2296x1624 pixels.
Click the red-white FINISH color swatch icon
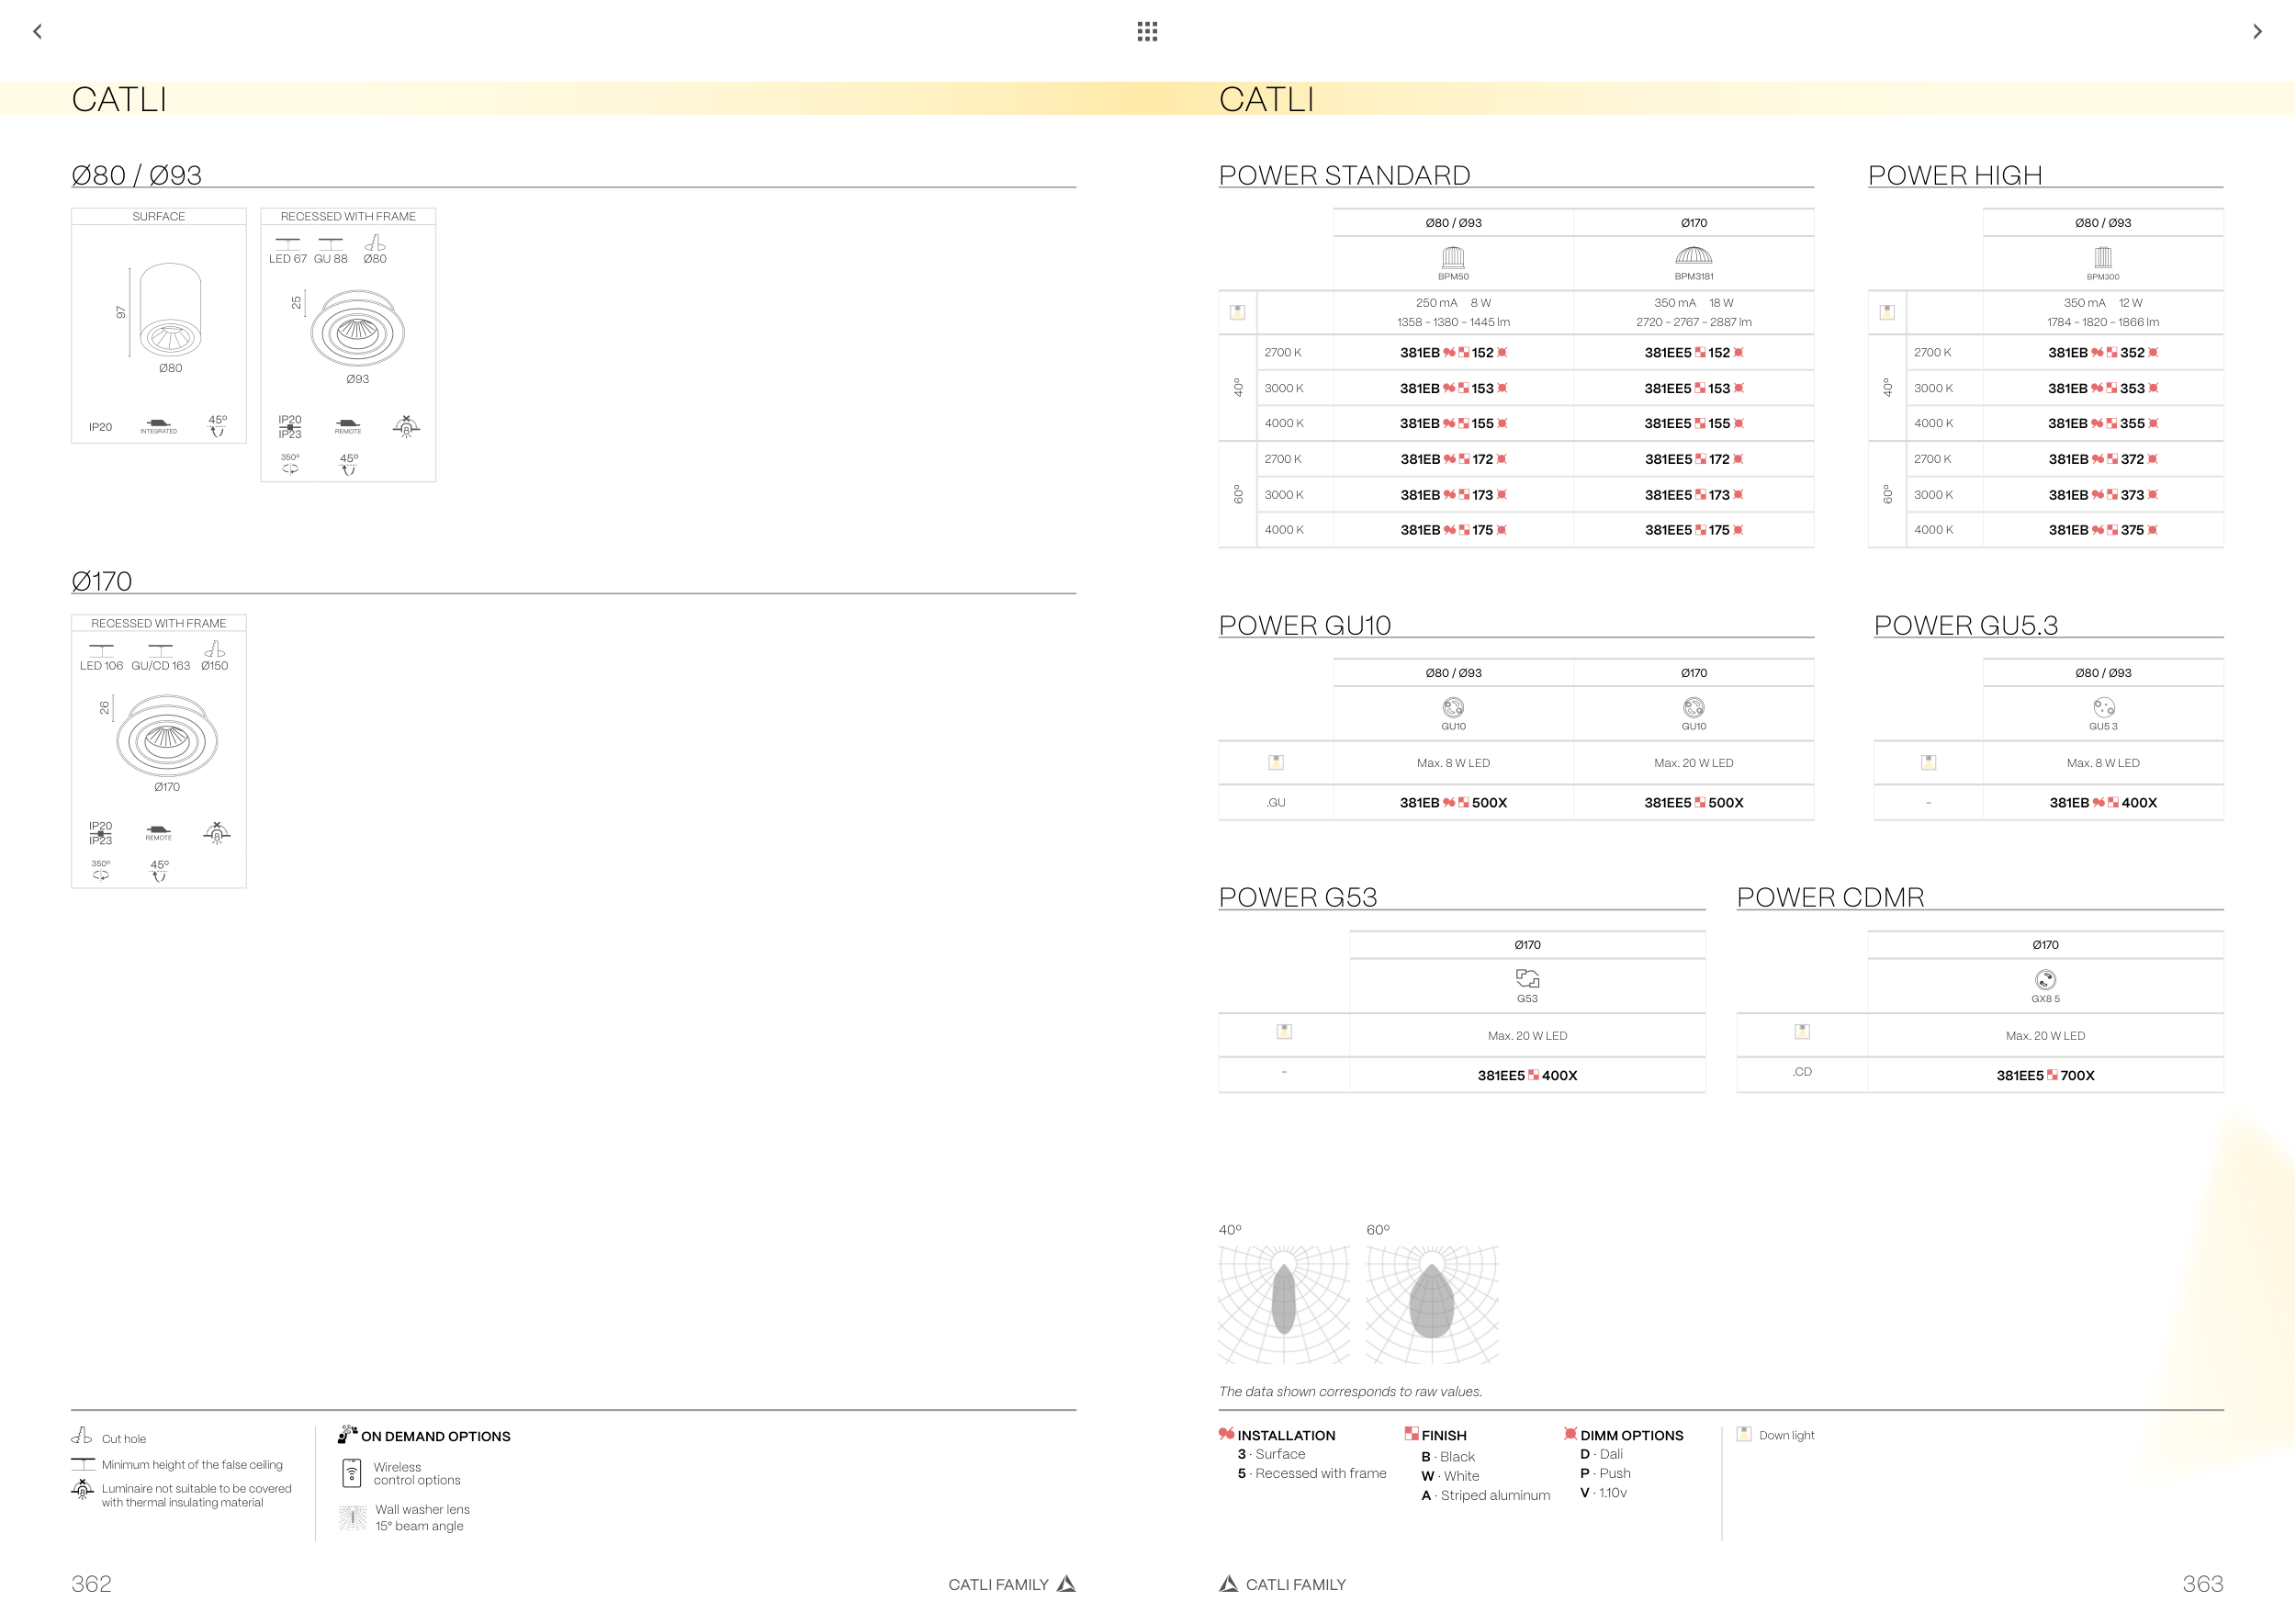[1411, 1434]
